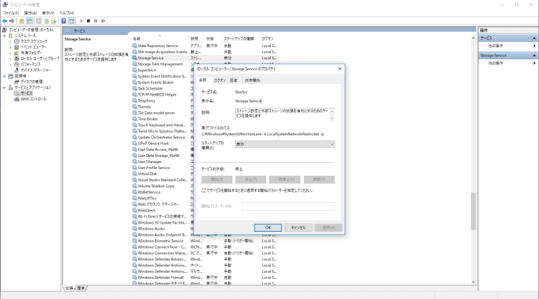Switch to the ログオン tab
The image size is (539, 299).
point(220,80)
